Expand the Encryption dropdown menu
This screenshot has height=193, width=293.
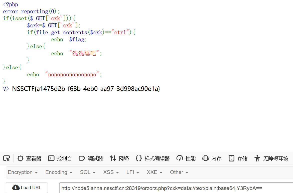point(23,172)
